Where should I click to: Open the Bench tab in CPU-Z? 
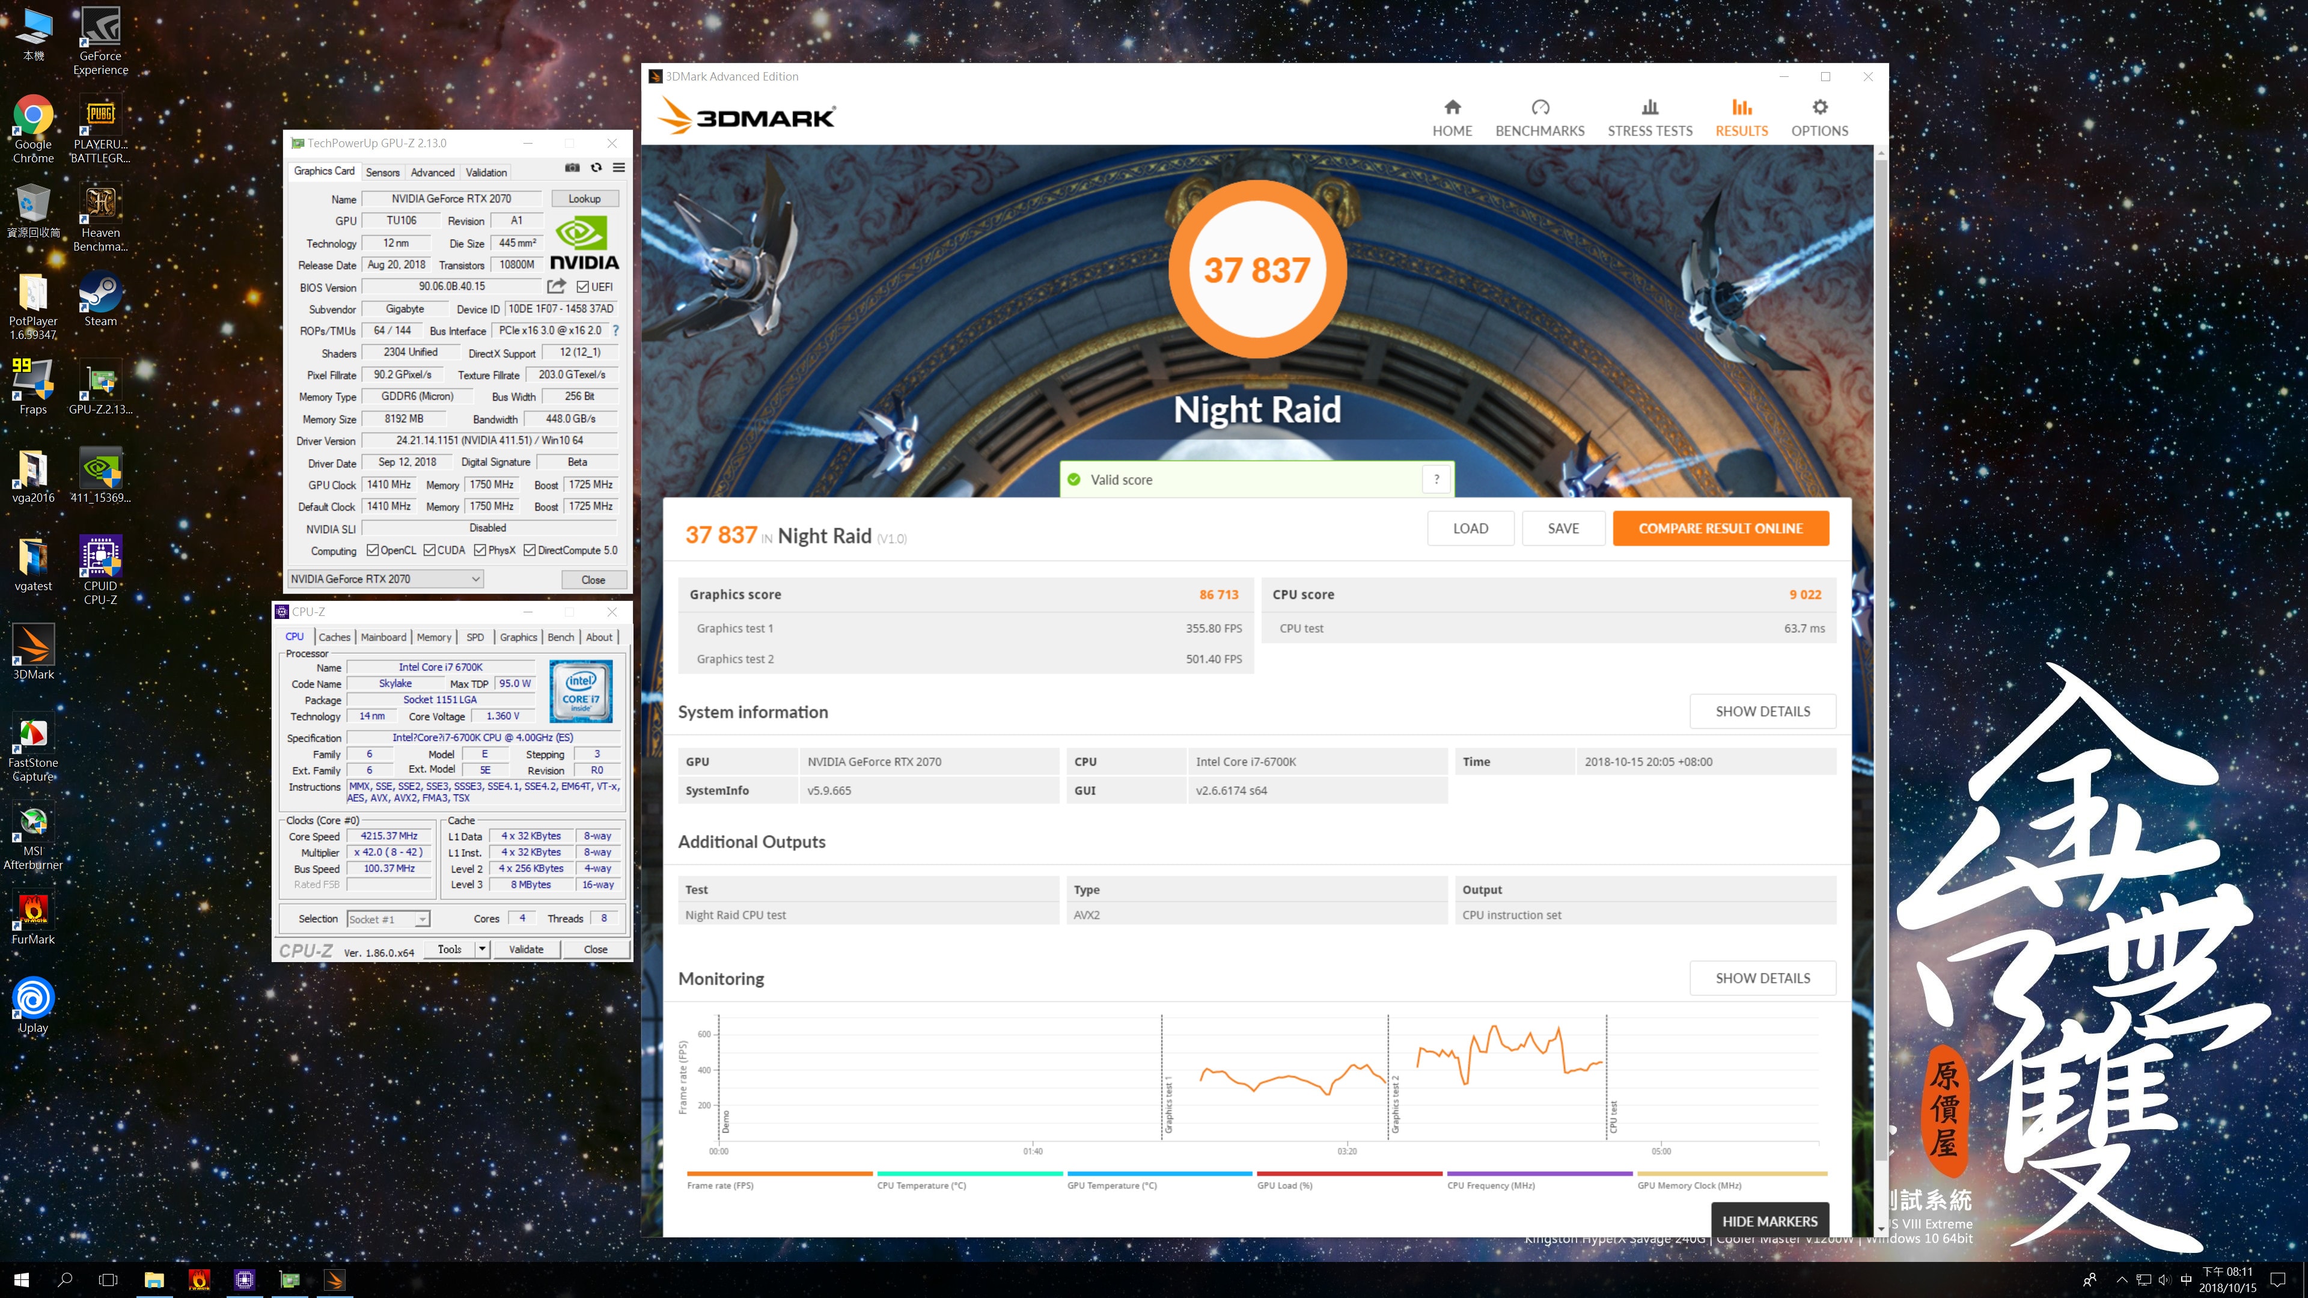[x=561, y=637]
